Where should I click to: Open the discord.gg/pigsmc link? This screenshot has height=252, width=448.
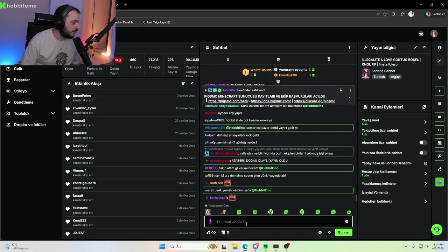coord(314,101)
